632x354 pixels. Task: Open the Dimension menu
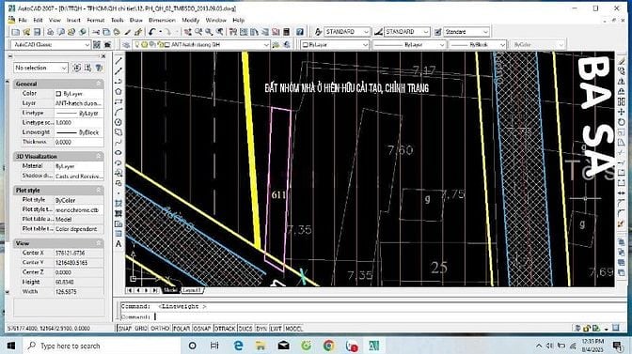[x=162, y=20]
